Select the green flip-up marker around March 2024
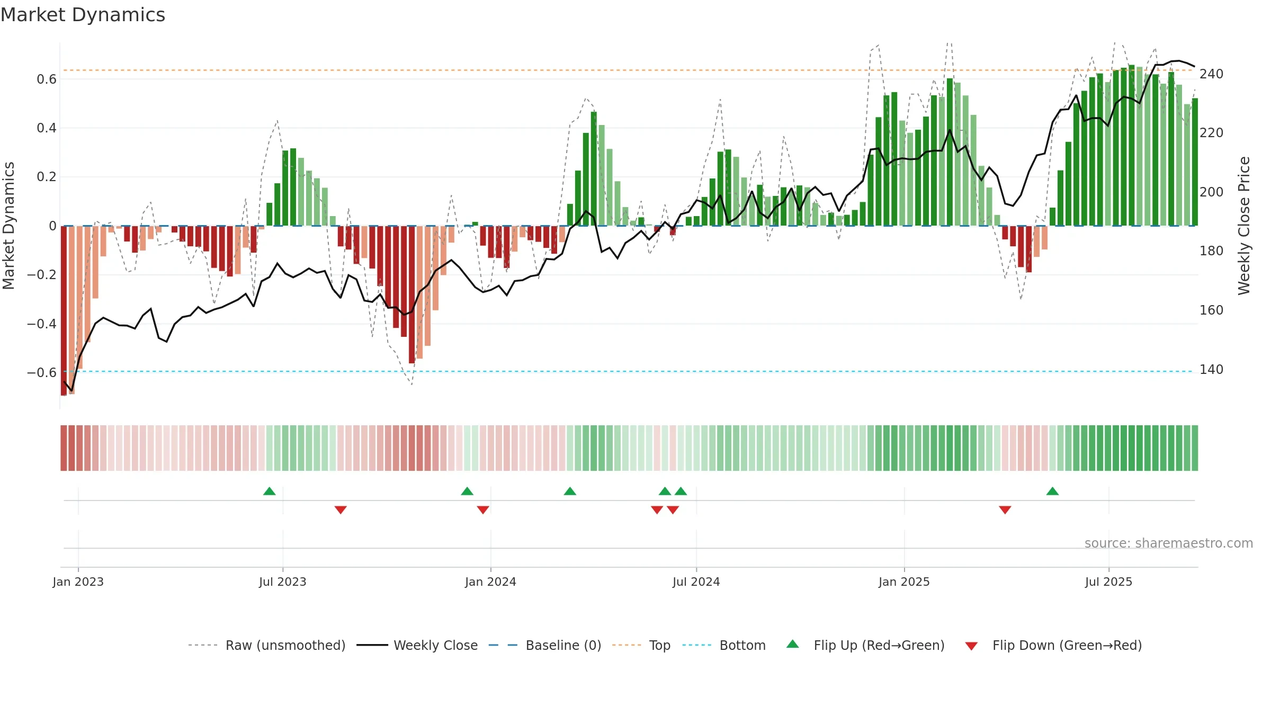Image resolution: width=1271 pixels, height=715 pixels. pos(570,491)
